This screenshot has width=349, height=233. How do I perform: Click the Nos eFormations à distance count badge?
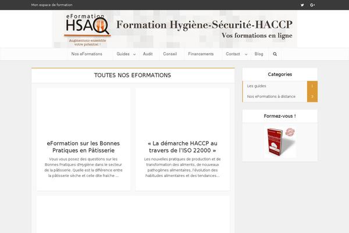pos(312,97)
